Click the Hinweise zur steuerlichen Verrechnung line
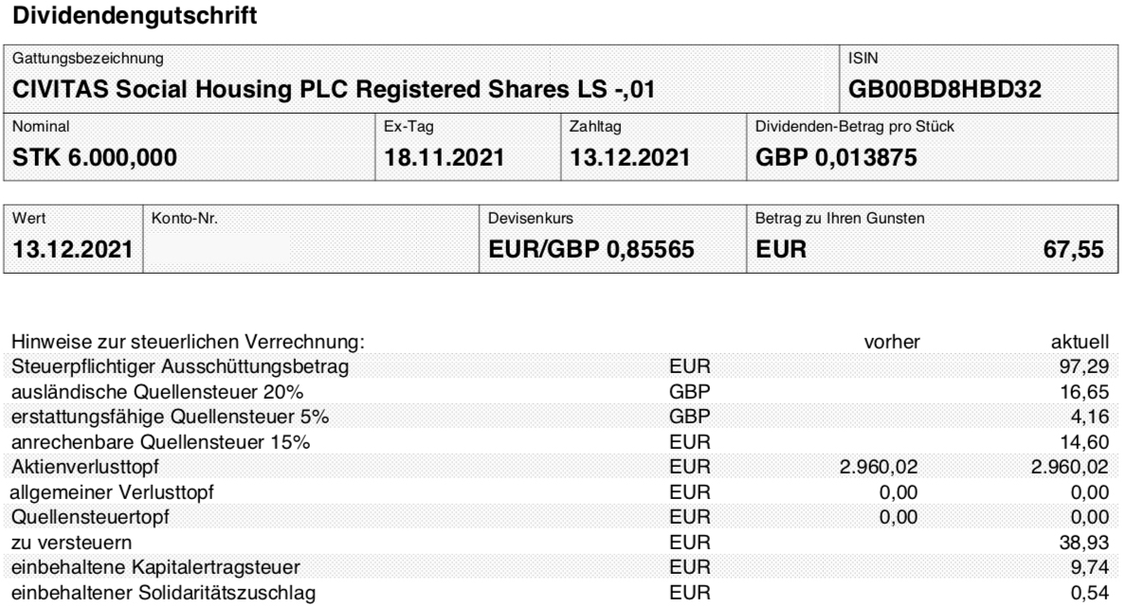Image resolution: width=1127 pixels, height=607 pixels. [x=188, y=342]
